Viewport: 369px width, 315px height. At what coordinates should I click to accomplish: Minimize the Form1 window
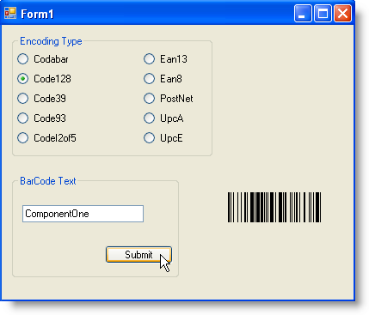click(x=303, y=13)
